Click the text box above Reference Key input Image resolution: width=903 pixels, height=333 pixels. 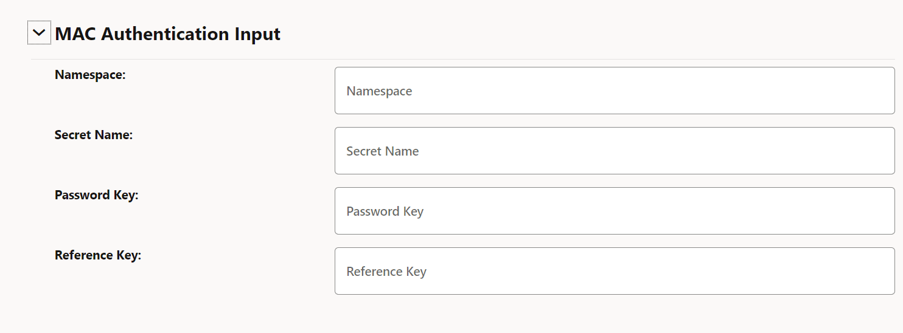coord(615,211)
